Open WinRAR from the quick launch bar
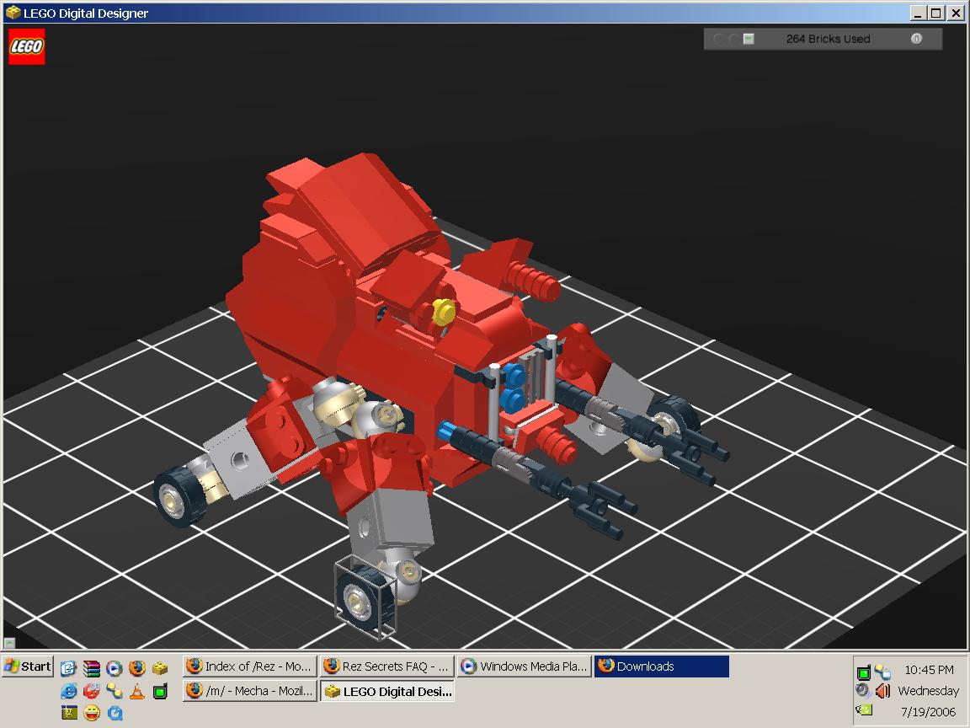This screenshot has width=970, height=728. point(92,668)
